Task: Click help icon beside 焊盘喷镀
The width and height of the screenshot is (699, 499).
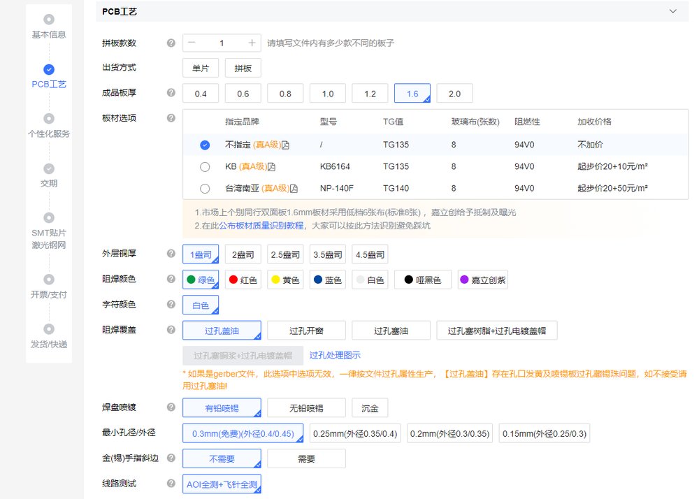Action: coord(171,407)
